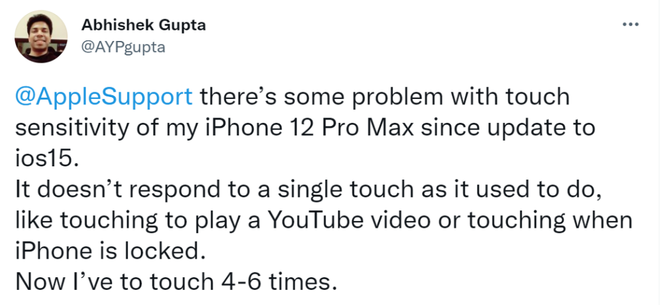Click the @AYPgupta handle
662x305 pixels.
(x=122, y=47)
